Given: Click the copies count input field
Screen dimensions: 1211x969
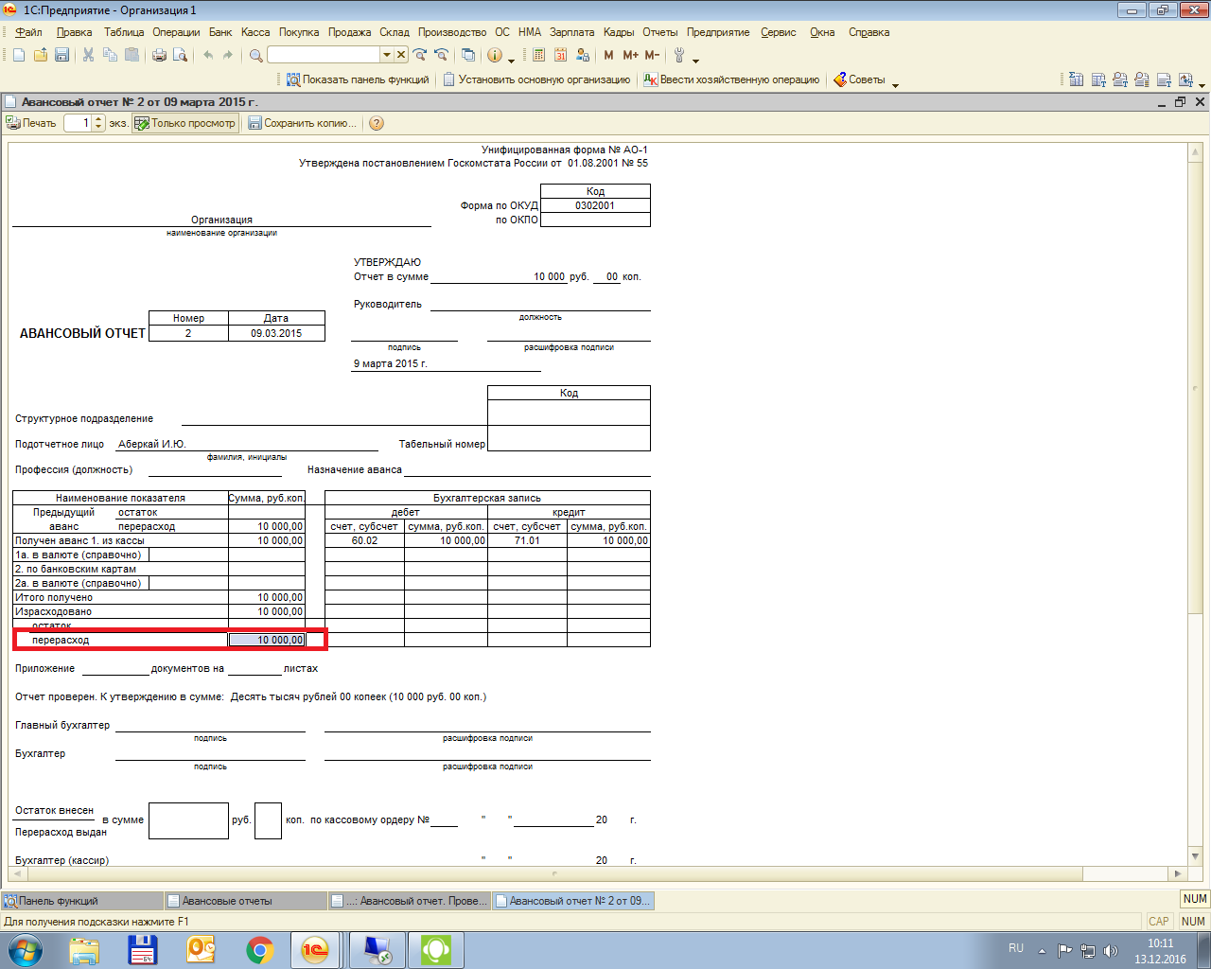Looking at the screenshot, I should pyautogui.click(x=78, y=123).
